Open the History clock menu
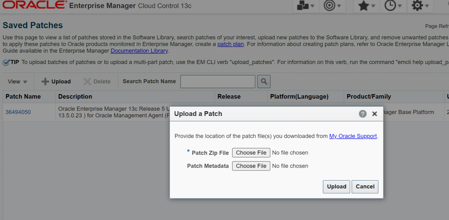The width and height of the screenshot is (449, 220). tap(393, 6)
